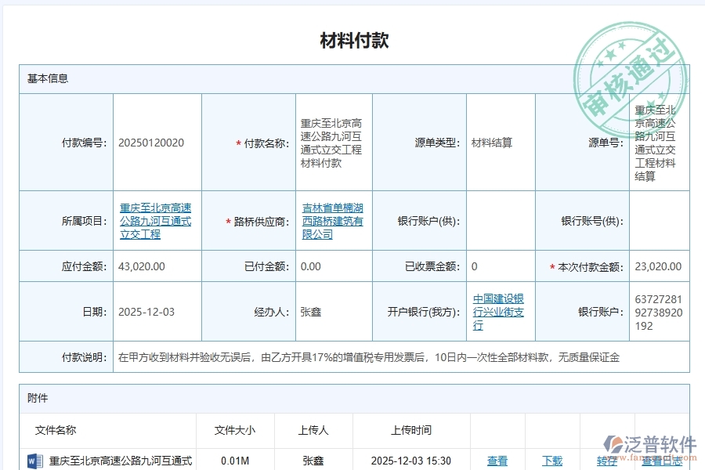Select the 本次付款金额 value 23,020.00
This screenshot has width=705, height=470.
659,266
